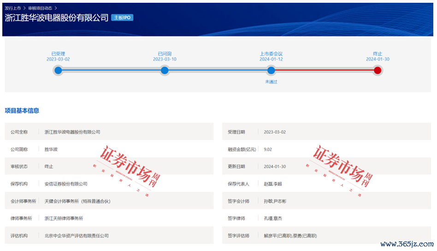
Task: Click the 会计师事务所 field label
Action: coord(24,201)
